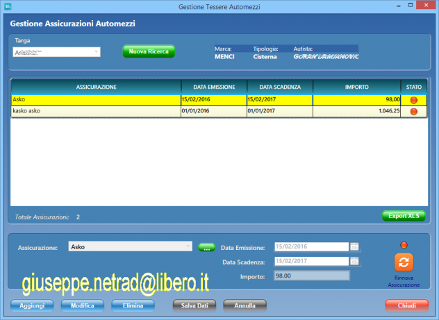The height and width of the screenshot is (320, 439).
Task: Open Data Scadenza calendar picker
Action: [354, 261]
